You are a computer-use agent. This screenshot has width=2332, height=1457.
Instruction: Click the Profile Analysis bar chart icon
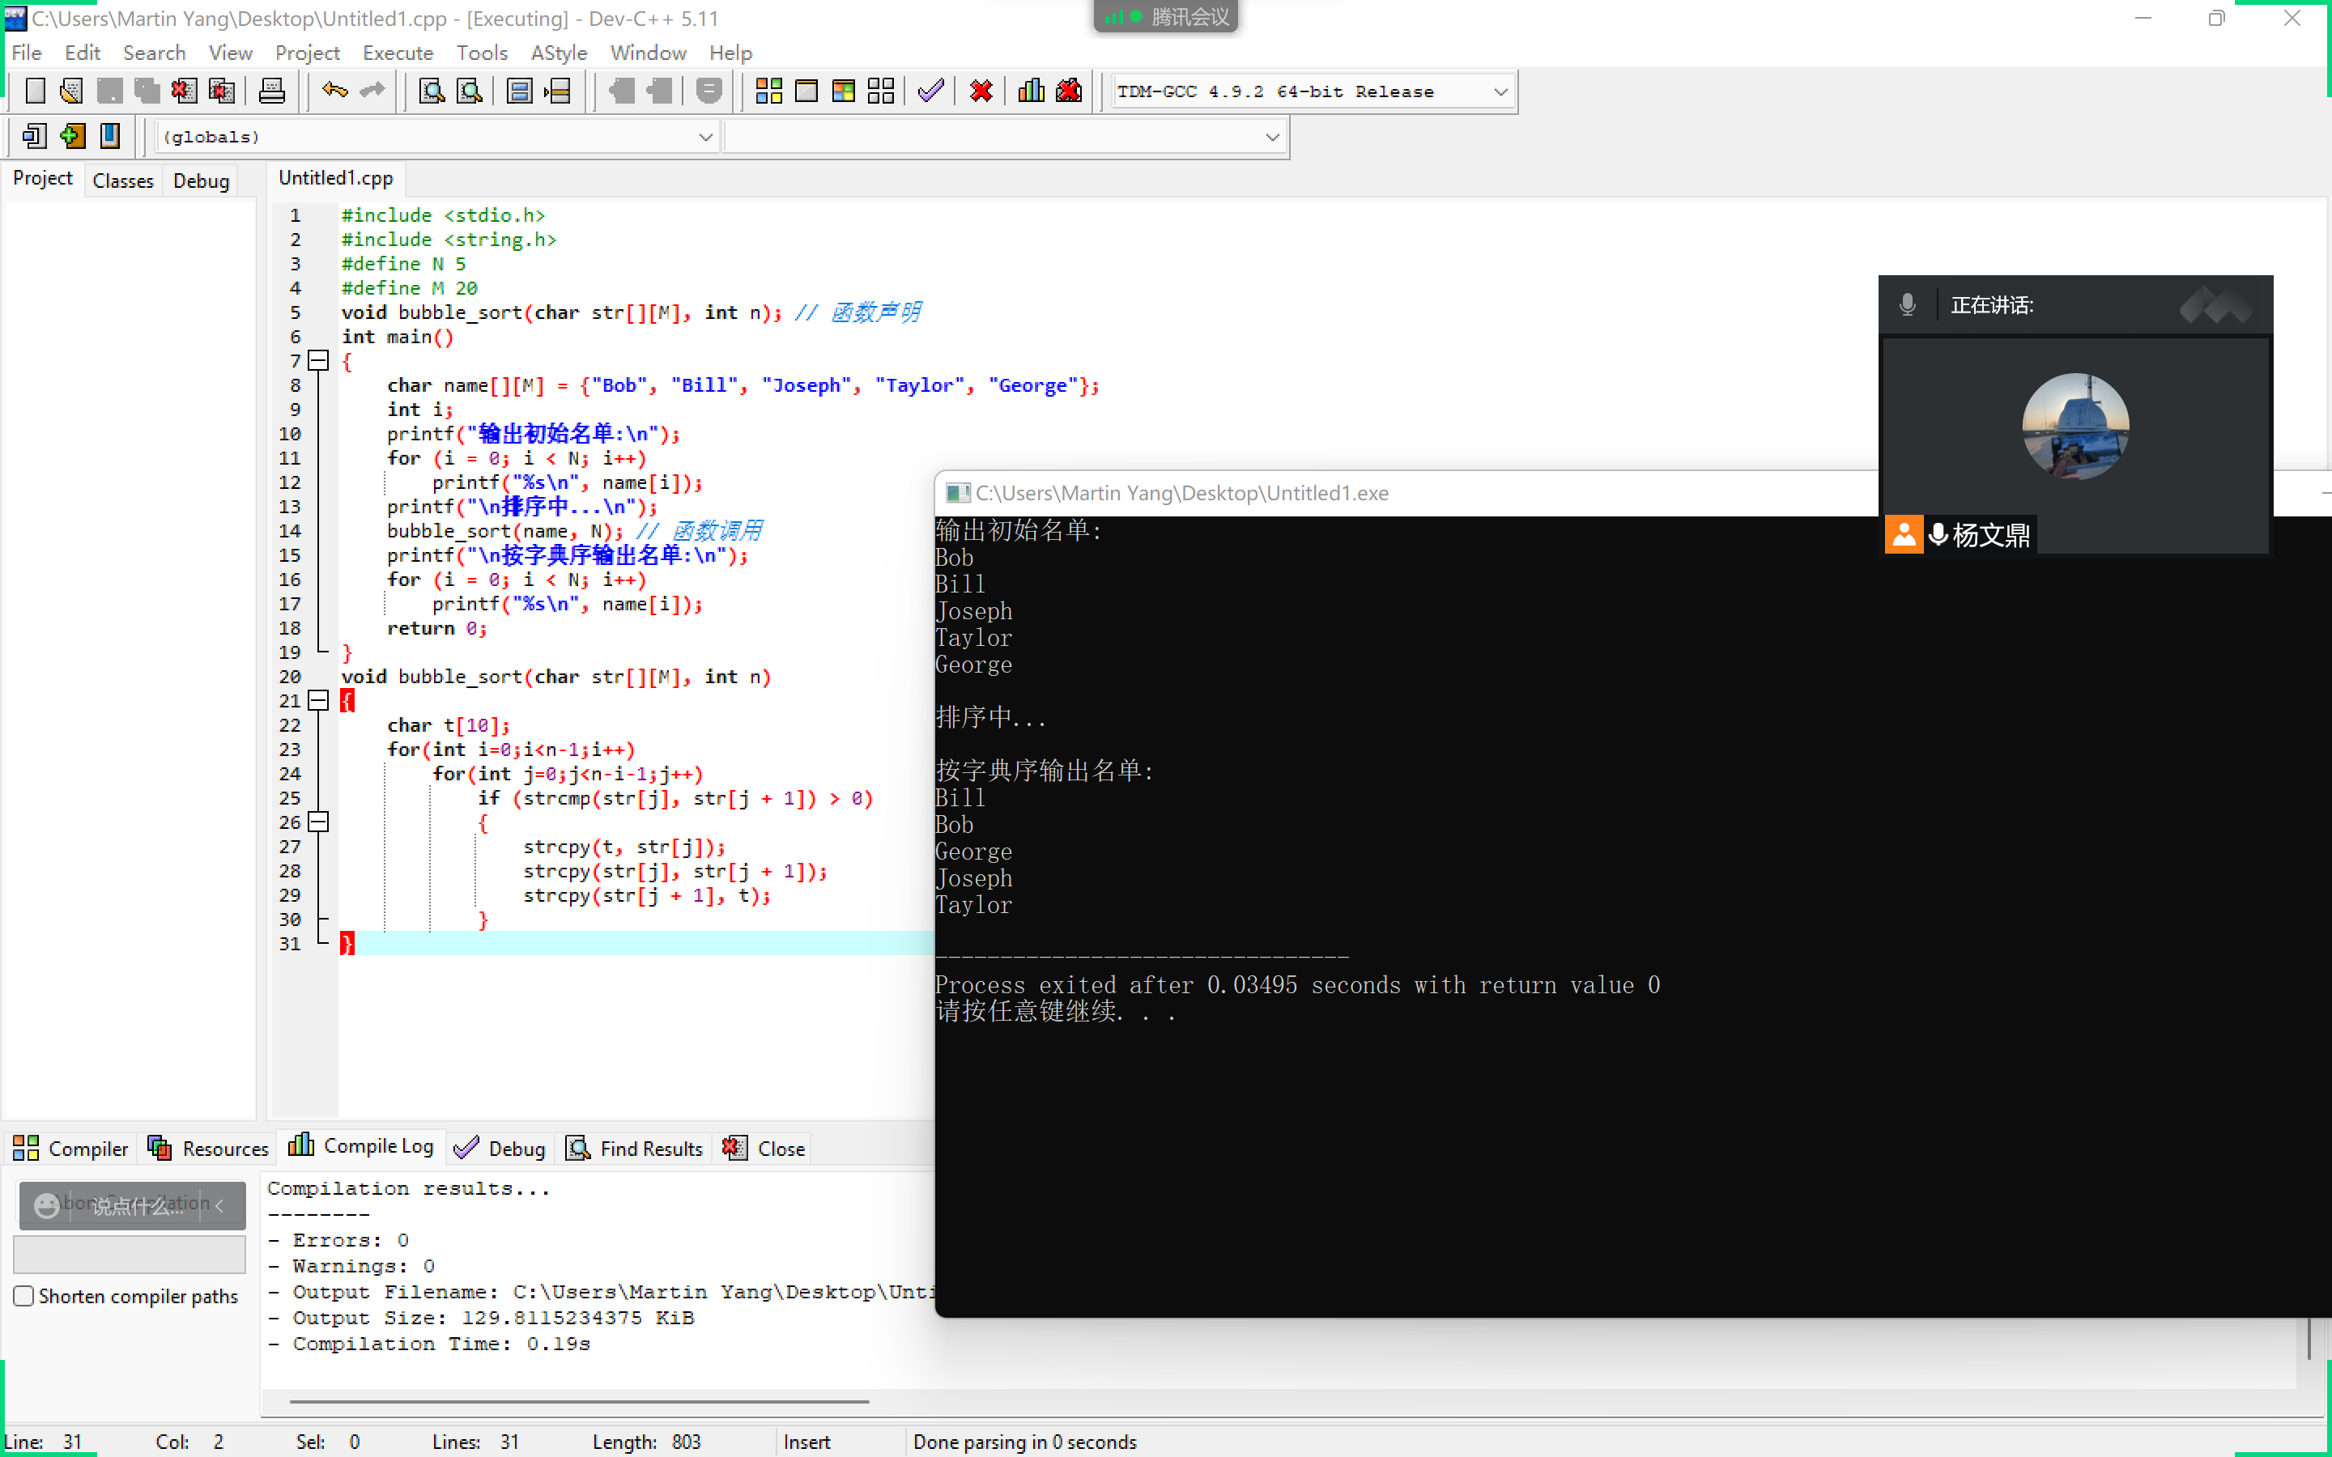pyautogui.click(x=1031, y=91)
